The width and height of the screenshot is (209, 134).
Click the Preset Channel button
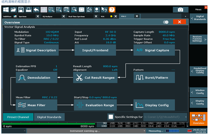(x=18, y=117)
